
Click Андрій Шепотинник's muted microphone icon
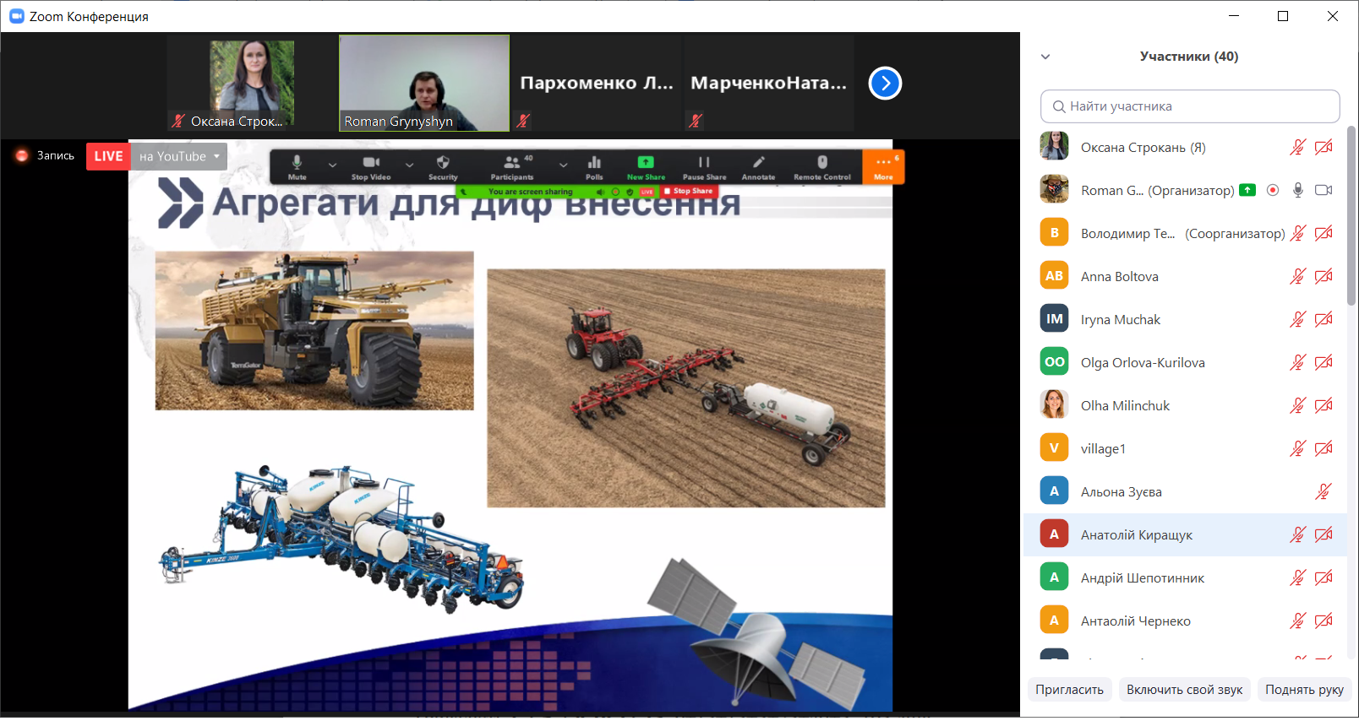pyautogui.click(x=1297, y=577)
